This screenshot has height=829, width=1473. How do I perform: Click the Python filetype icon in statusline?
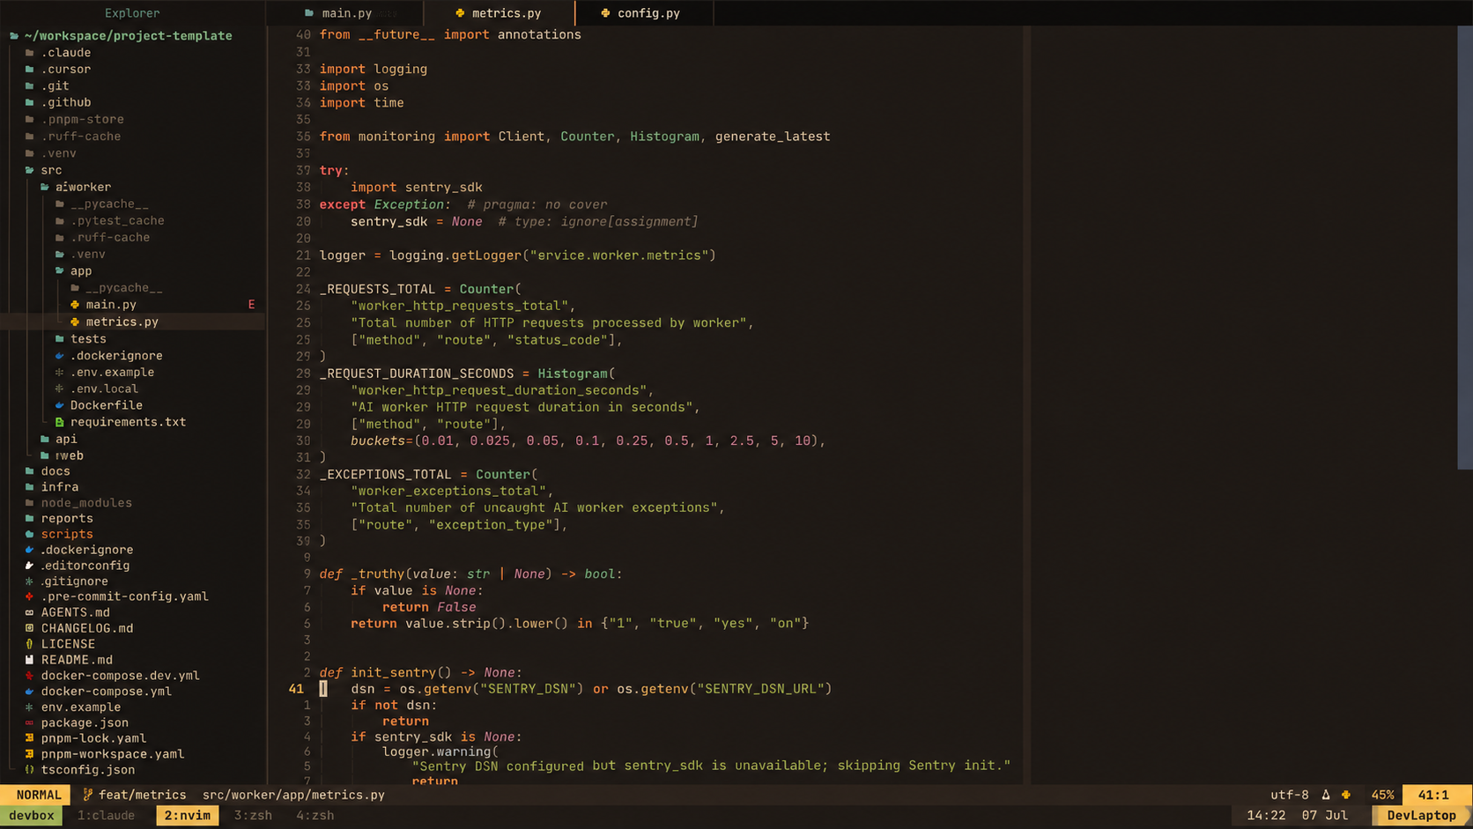[1346, 795]
